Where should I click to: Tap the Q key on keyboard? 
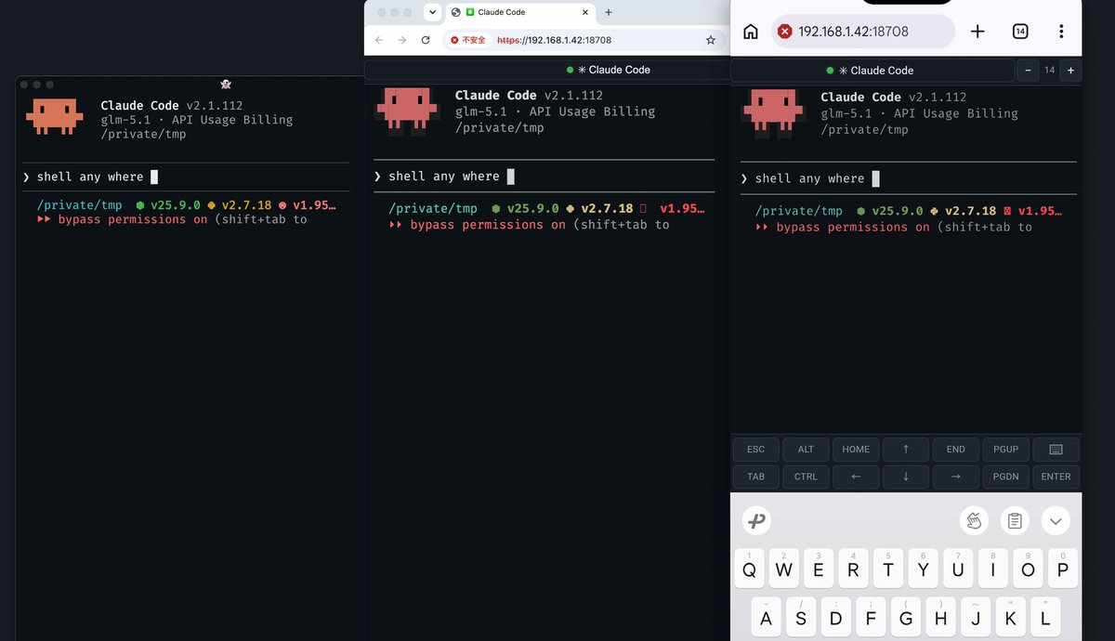tap(749, 568)
